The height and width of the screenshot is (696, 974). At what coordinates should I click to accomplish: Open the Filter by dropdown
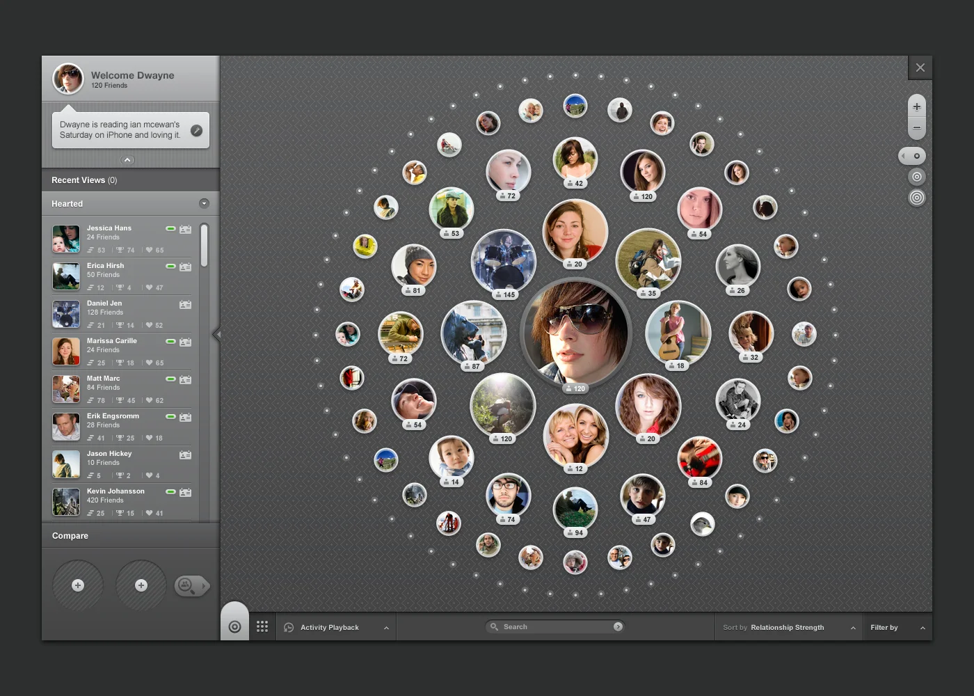897,627
